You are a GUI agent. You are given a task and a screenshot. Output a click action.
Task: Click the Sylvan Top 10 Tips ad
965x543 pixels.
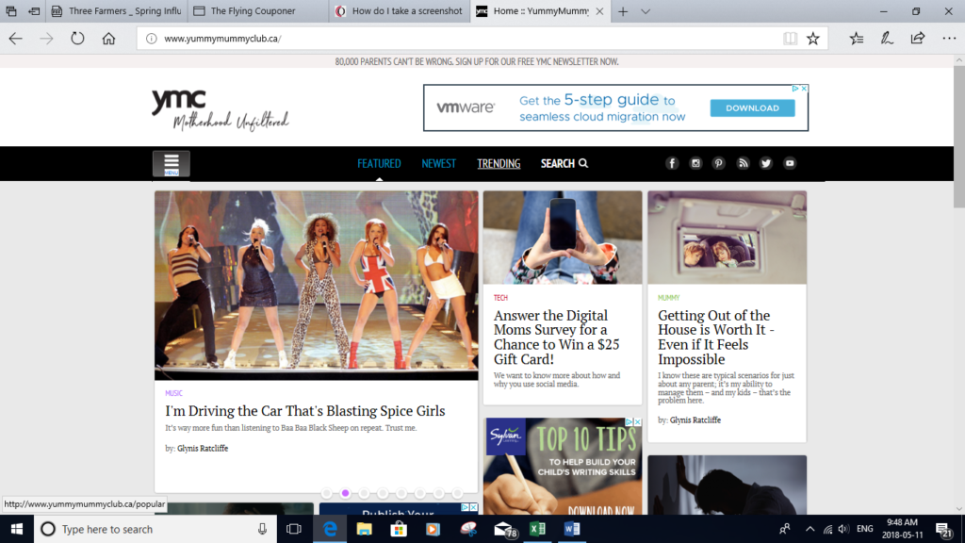564,466
